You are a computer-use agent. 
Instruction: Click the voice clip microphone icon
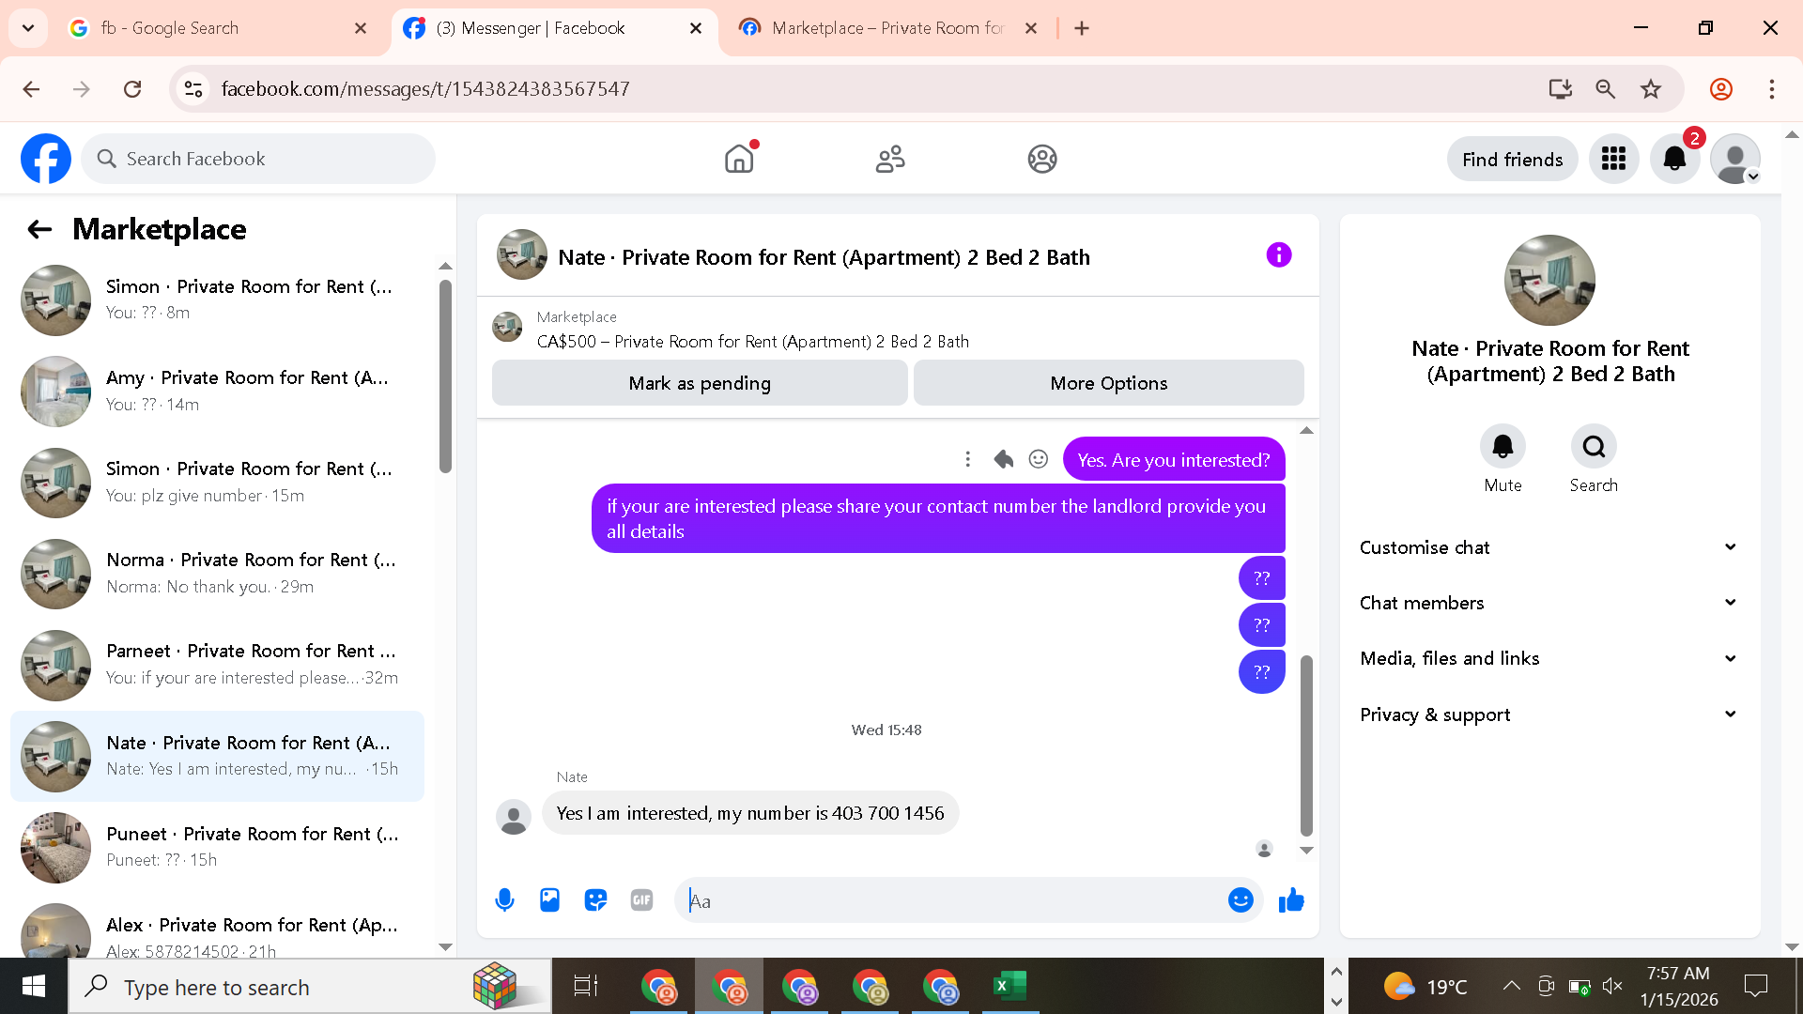(x=504, y=900)
